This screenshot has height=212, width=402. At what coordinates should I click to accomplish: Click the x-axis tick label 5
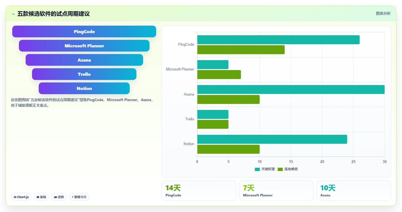coord(228,162)
